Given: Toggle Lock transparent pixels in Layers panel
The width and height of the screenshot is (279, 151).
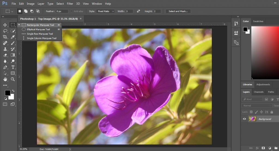Looking at the screenshot, I should [x=251, y=112].
